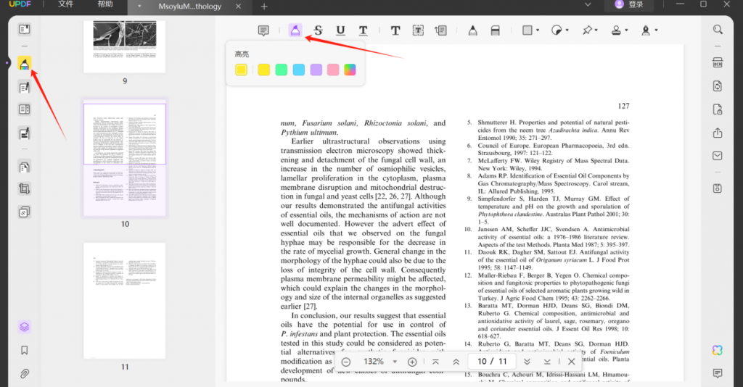
Task: Select the strikethrough annotation tool
Action: click(318, 30)
